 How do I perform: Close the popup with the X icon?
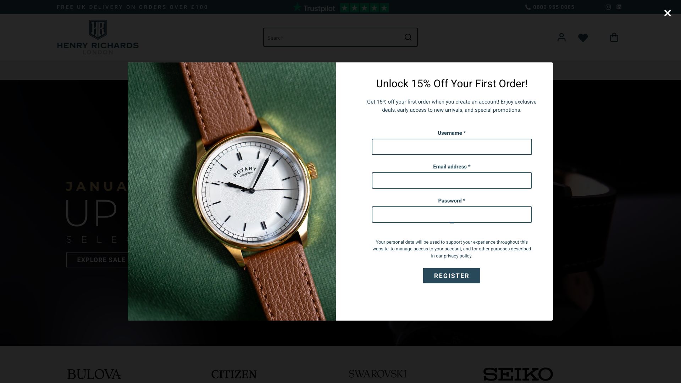668,13
